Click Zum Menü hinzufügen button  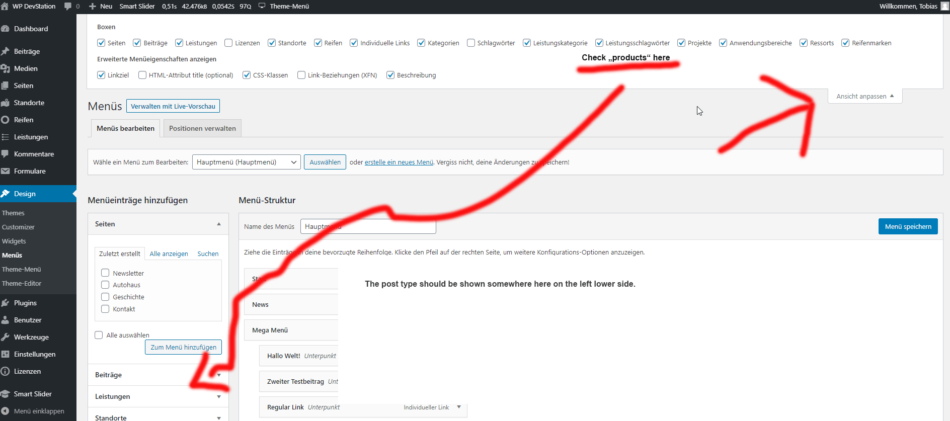183,347
